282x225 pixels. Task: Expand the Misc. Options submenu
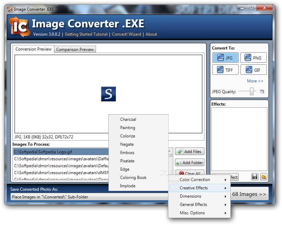(199, 213)
